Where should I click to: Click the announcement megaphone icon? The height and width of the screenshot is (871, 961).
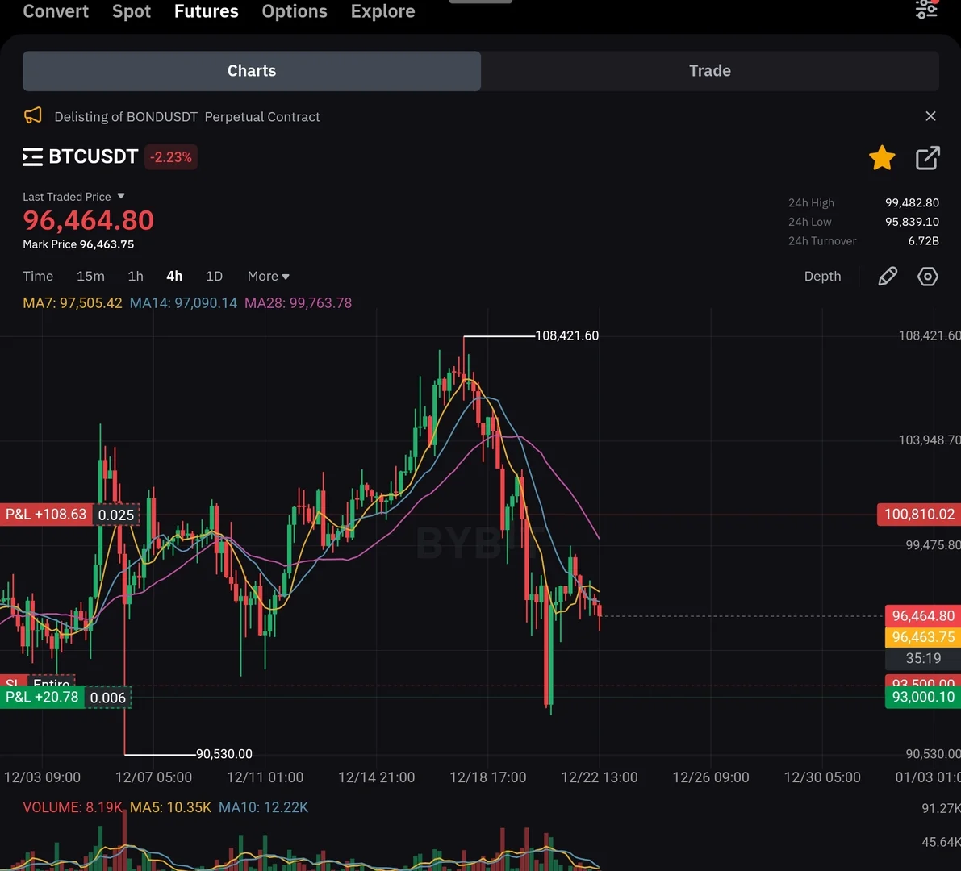(33, 116)
